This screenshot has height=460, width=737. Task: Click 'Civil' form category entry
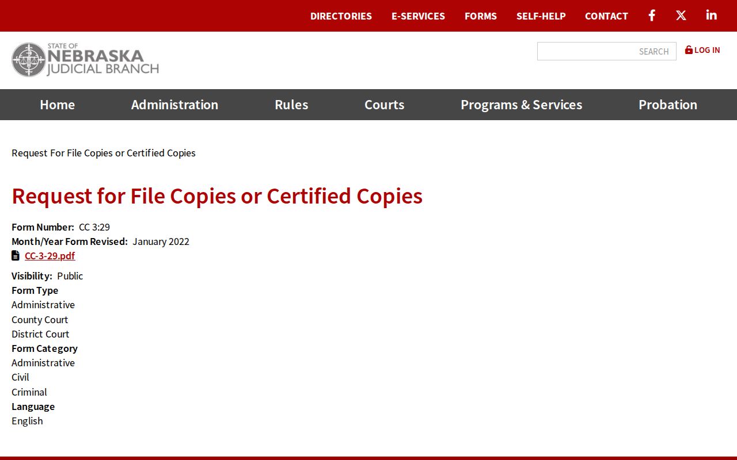20,377
